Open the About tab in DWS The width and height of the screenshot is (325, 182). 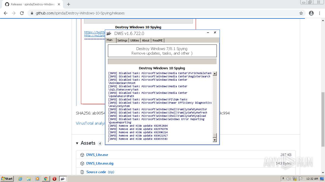(x=146, y=40)
